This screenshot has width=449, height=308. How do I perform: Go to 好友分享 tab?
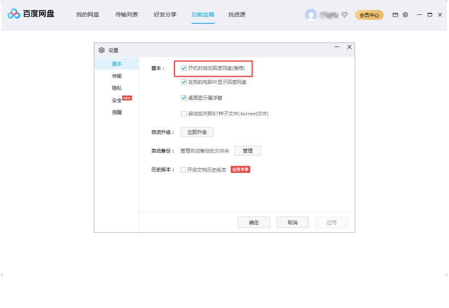[x=165, y=14]
